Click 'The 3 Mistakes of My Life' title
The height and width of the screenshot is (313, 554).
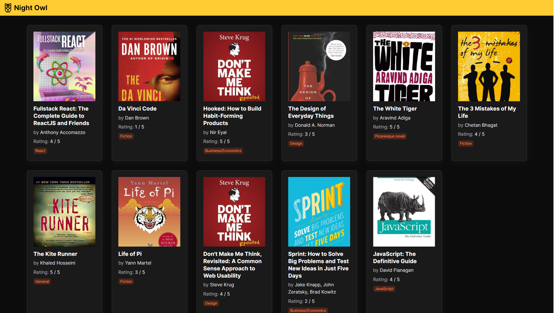click(487, 112)
